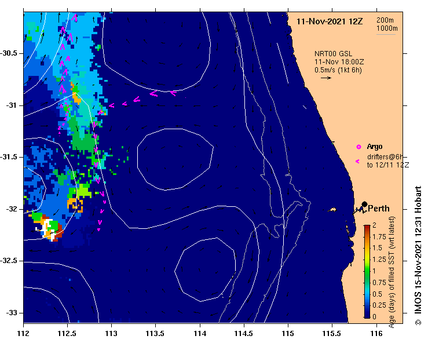
Task: Click the longitude axis label 114.5
Action: tap(244, 334)
